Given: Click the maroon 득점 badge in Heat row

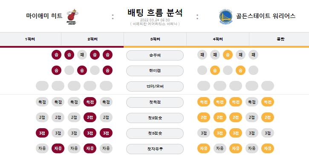Looking at the screenshot, I should 90,102.
